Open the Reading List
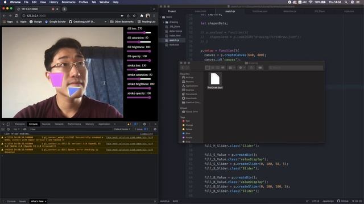364x204 pixels. click(x=147, y=22)
